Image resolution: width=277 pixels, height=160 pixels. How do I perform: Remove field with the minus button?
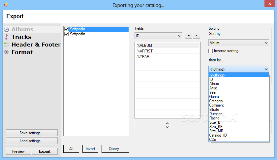pos(196,35)
